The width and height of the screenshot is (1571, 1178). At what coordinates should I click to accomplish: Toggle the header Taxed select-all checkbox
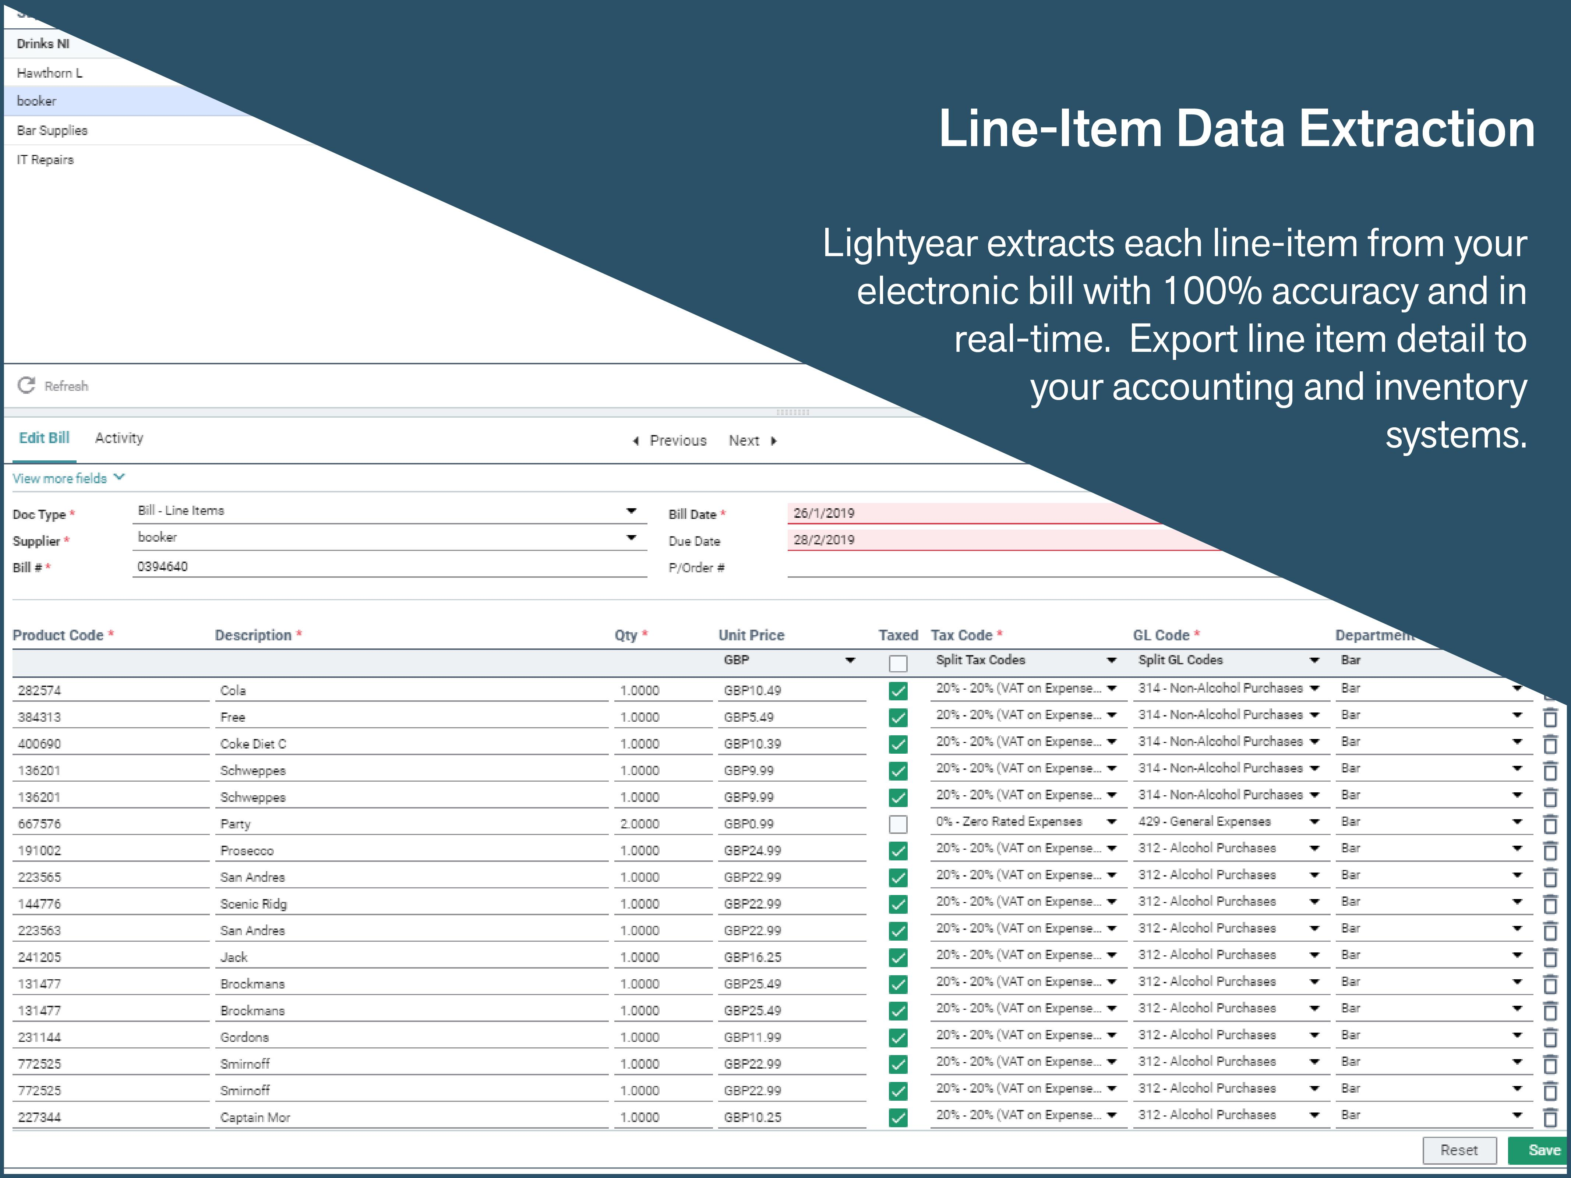pyautogui.click(x=898, y=663)
